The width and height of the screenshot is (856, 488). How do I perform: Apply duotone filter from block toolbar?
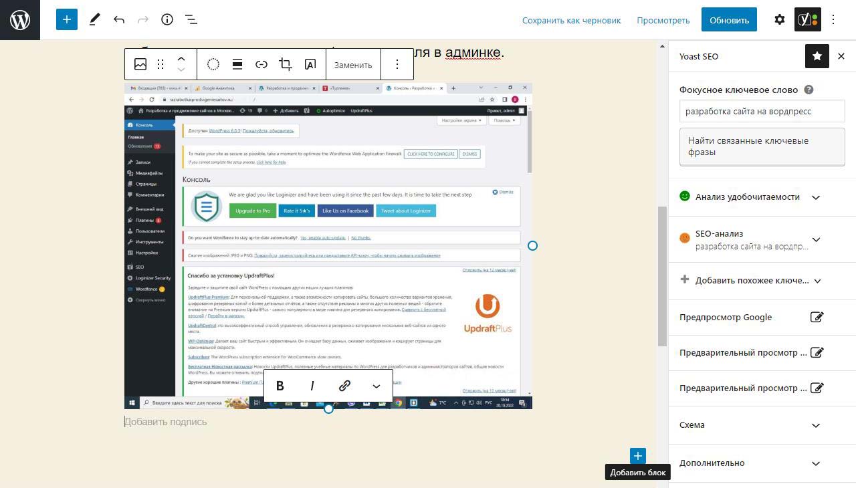213,64
